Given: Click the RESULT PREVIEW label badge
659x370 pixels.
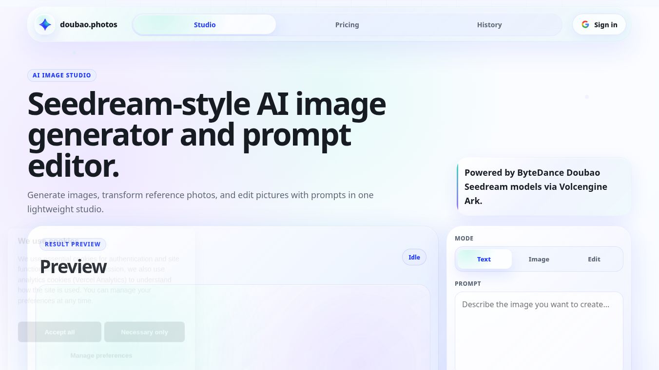Looking at the screenshot, I should click(73, 244).
